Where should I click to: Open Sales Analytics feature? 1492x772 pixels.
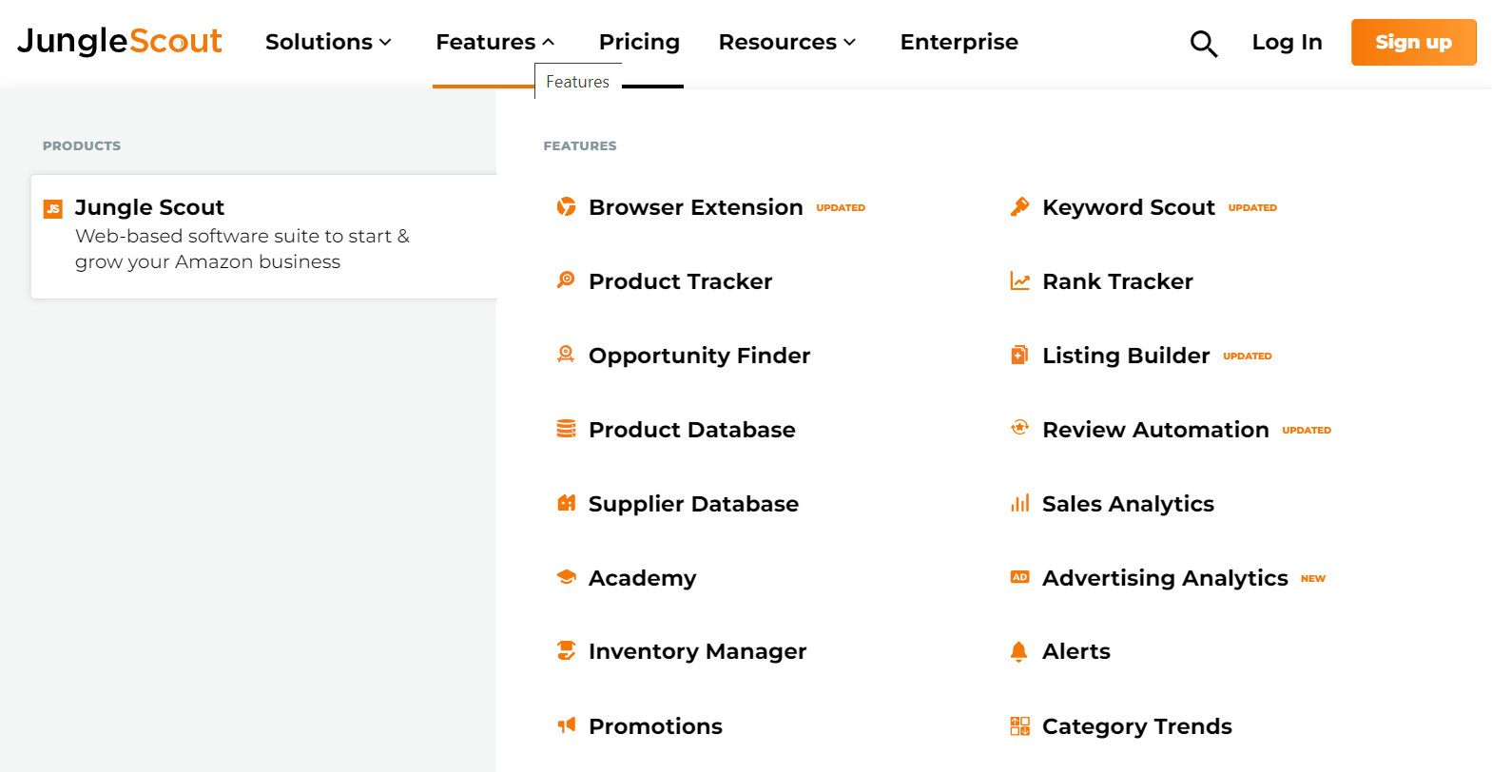pyautogui.click(x=1128, y=504)
